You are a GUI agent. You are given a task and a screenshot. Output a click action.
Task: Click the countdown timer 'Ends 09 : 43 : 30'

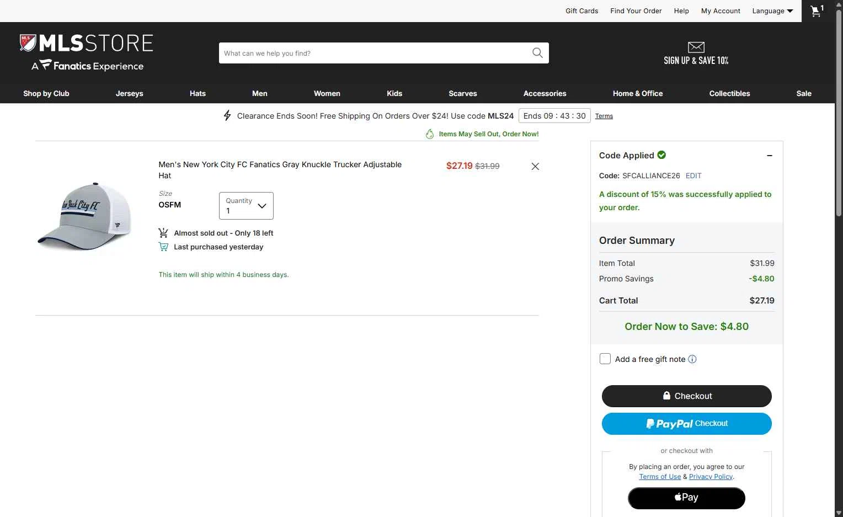(x=554, y=116)
